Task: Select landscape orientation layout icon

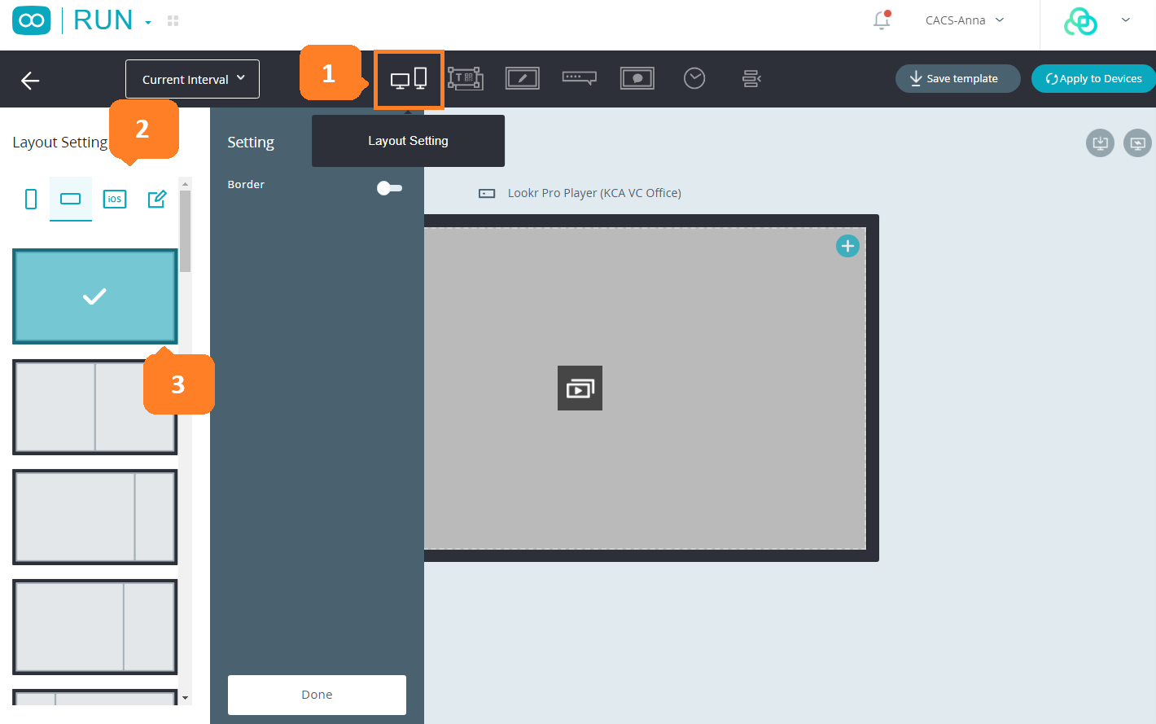Action: coord(71,199)
